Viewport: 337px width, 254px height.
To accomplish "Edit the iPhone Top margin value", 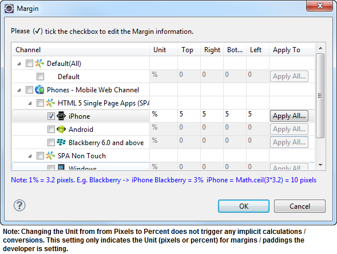I will click(189, 114).
